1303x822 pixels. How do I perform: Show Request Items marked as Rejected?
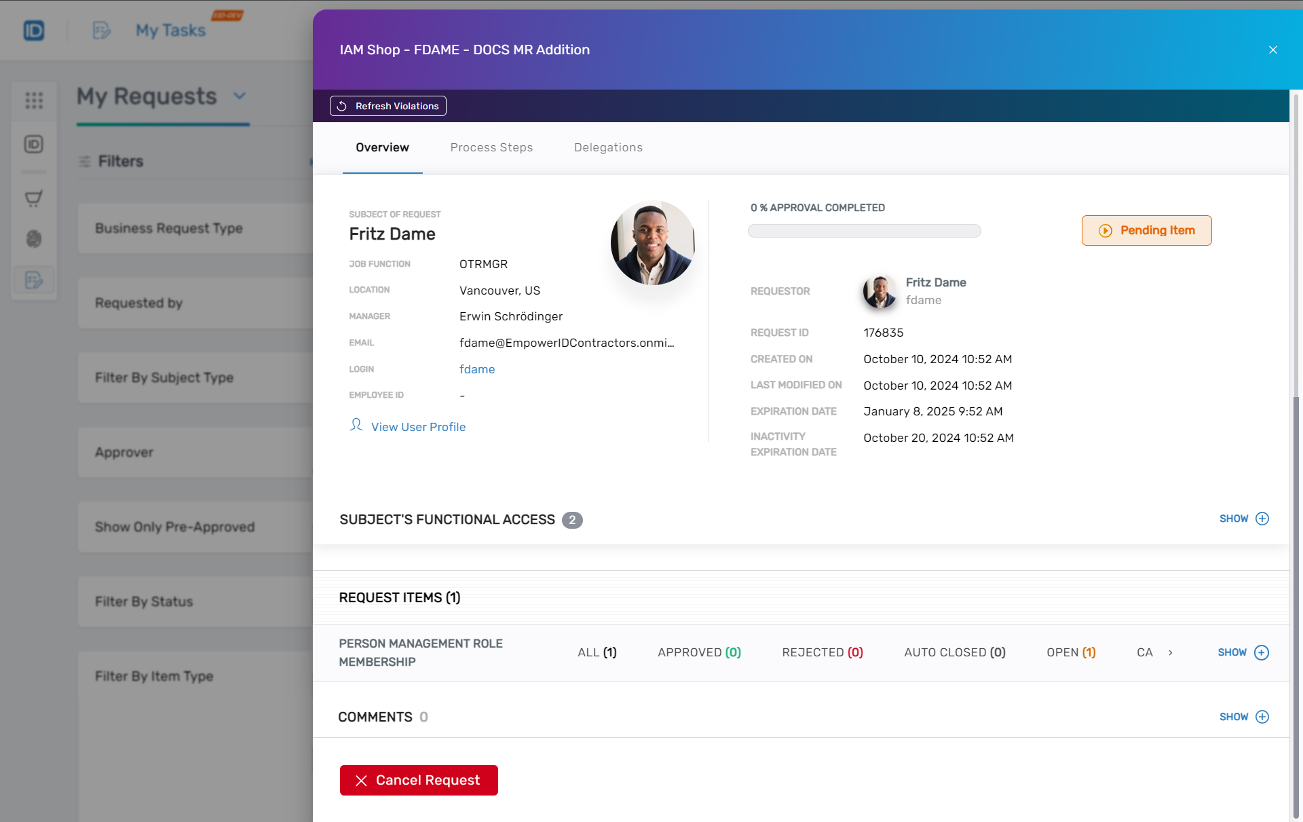822,652
